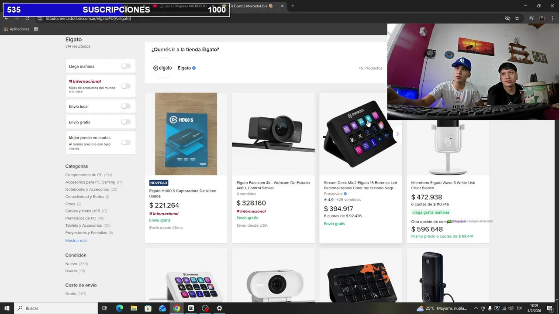The image size is (559, 314).
Task: Filter by Componentes de PC category
Action: tap(84, 175)
